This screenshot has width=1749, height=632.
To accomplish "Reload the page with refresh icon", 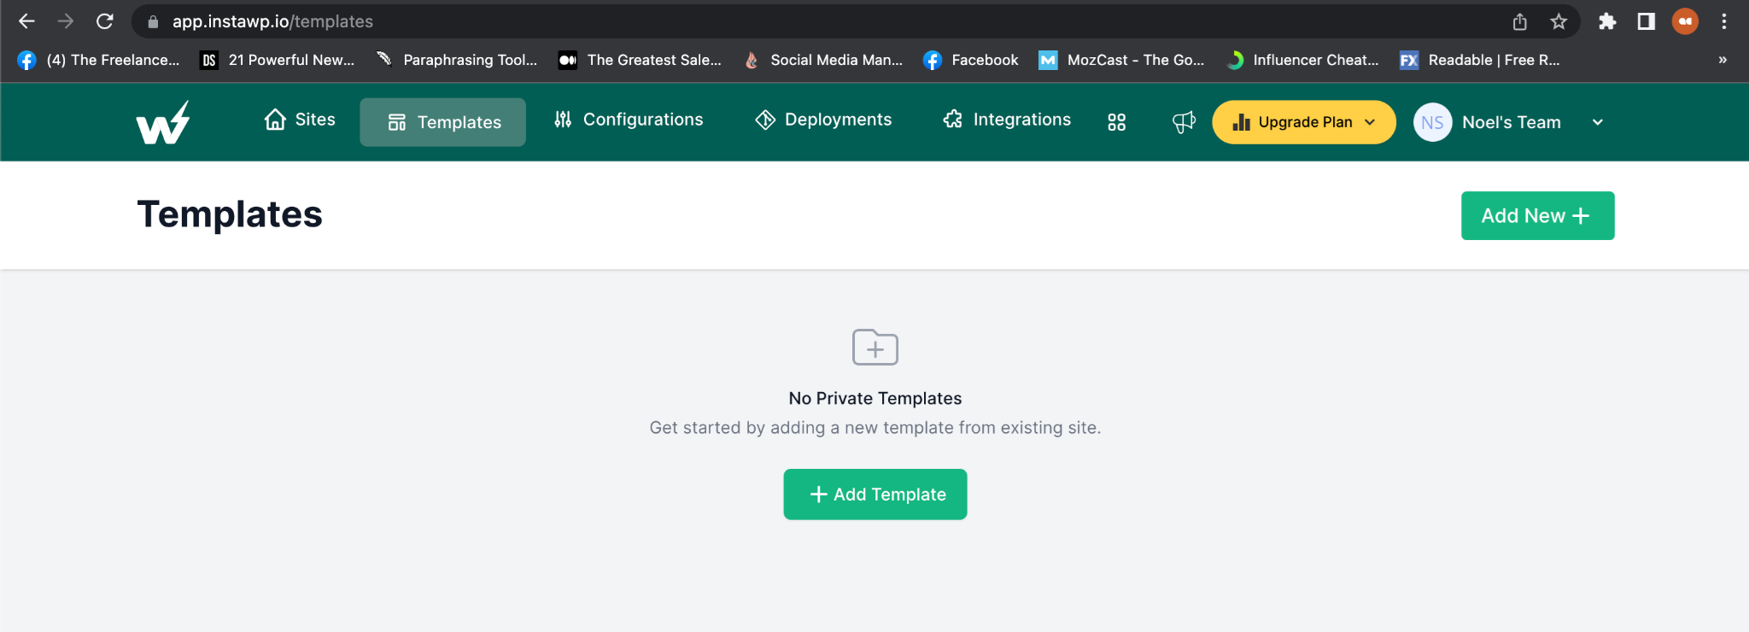I will coord(104,21).
